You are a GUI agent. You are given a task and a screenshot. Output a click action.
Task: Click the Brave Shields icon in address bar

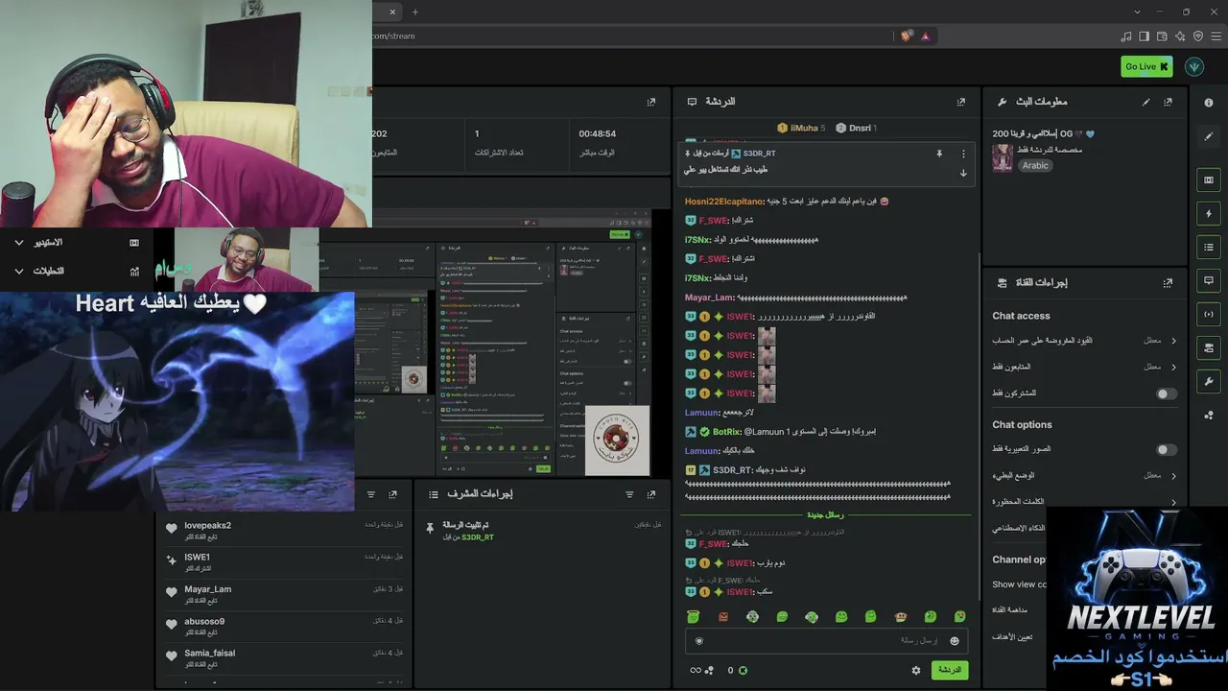907,36
